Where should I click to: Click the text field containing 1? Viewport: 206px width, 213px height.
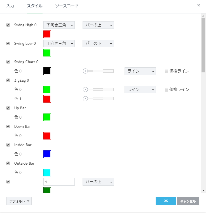point(59,182)
